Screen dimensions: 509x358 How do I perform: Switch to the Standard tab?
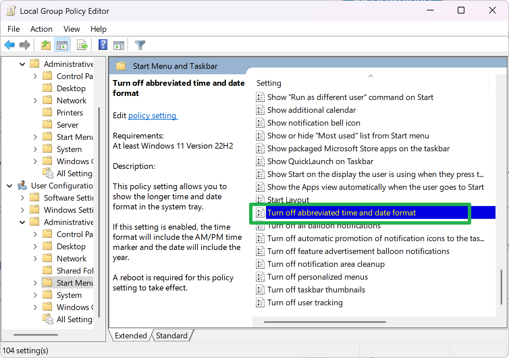point(171,335)
